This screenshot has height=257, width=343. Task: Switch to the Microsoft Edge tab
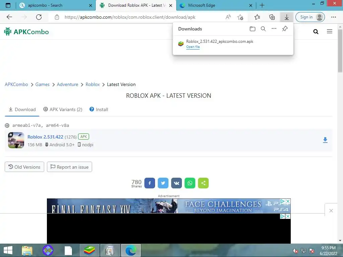[216, 5]
